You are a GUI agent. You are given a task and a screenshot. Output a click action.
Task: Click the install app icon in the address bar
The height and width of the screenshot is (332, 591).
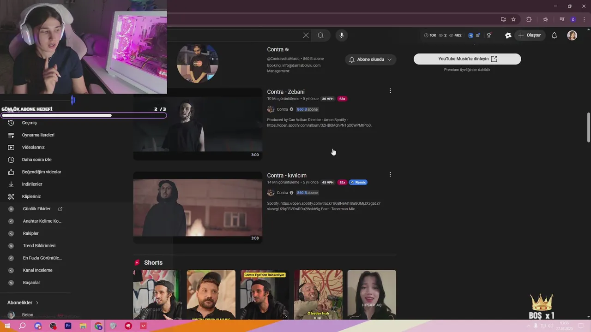503,19
